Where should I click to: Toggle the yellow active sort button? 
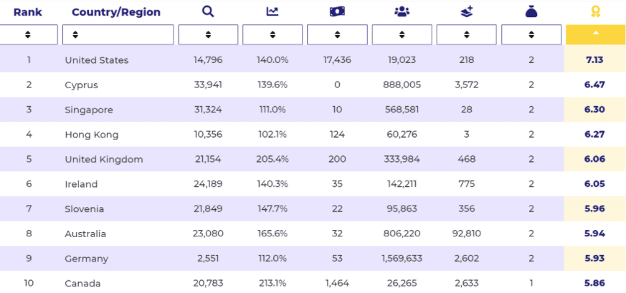pos(595,34)
